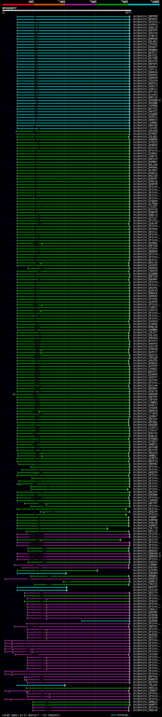Open hit UniRef100_B8XIJ6
The height and width of the screenshot is (717, 162).
[145, 531]
